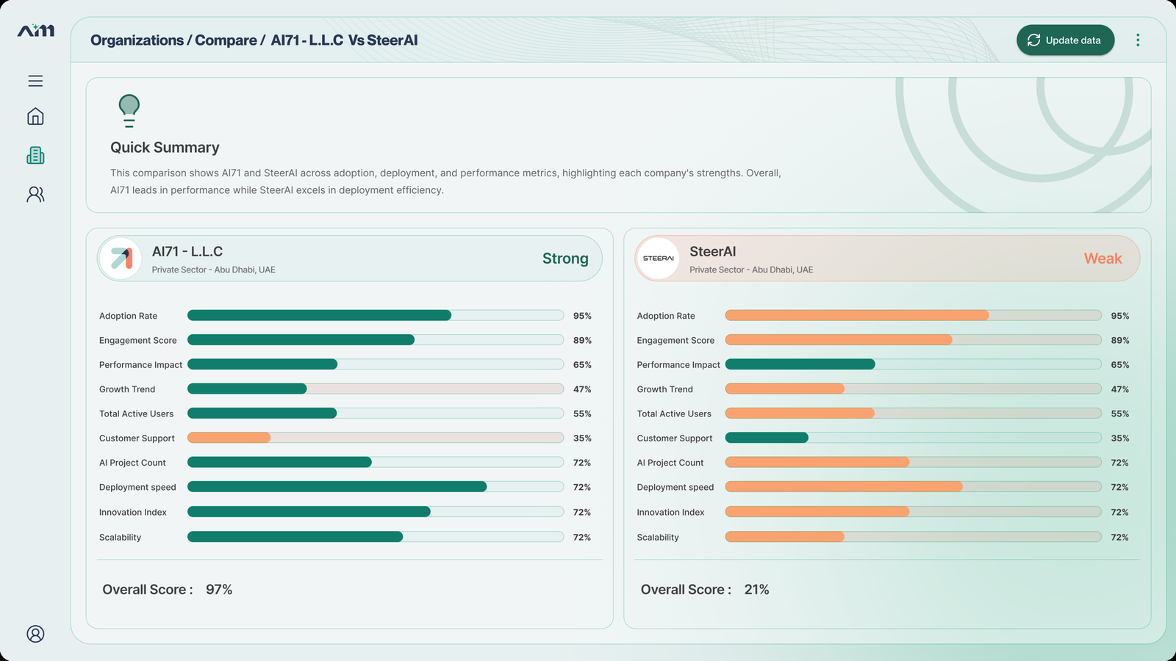This screenshot has width=1176, height=661.
Task: Click Organizations in the breadcrumb
Action: coord(137,40)
